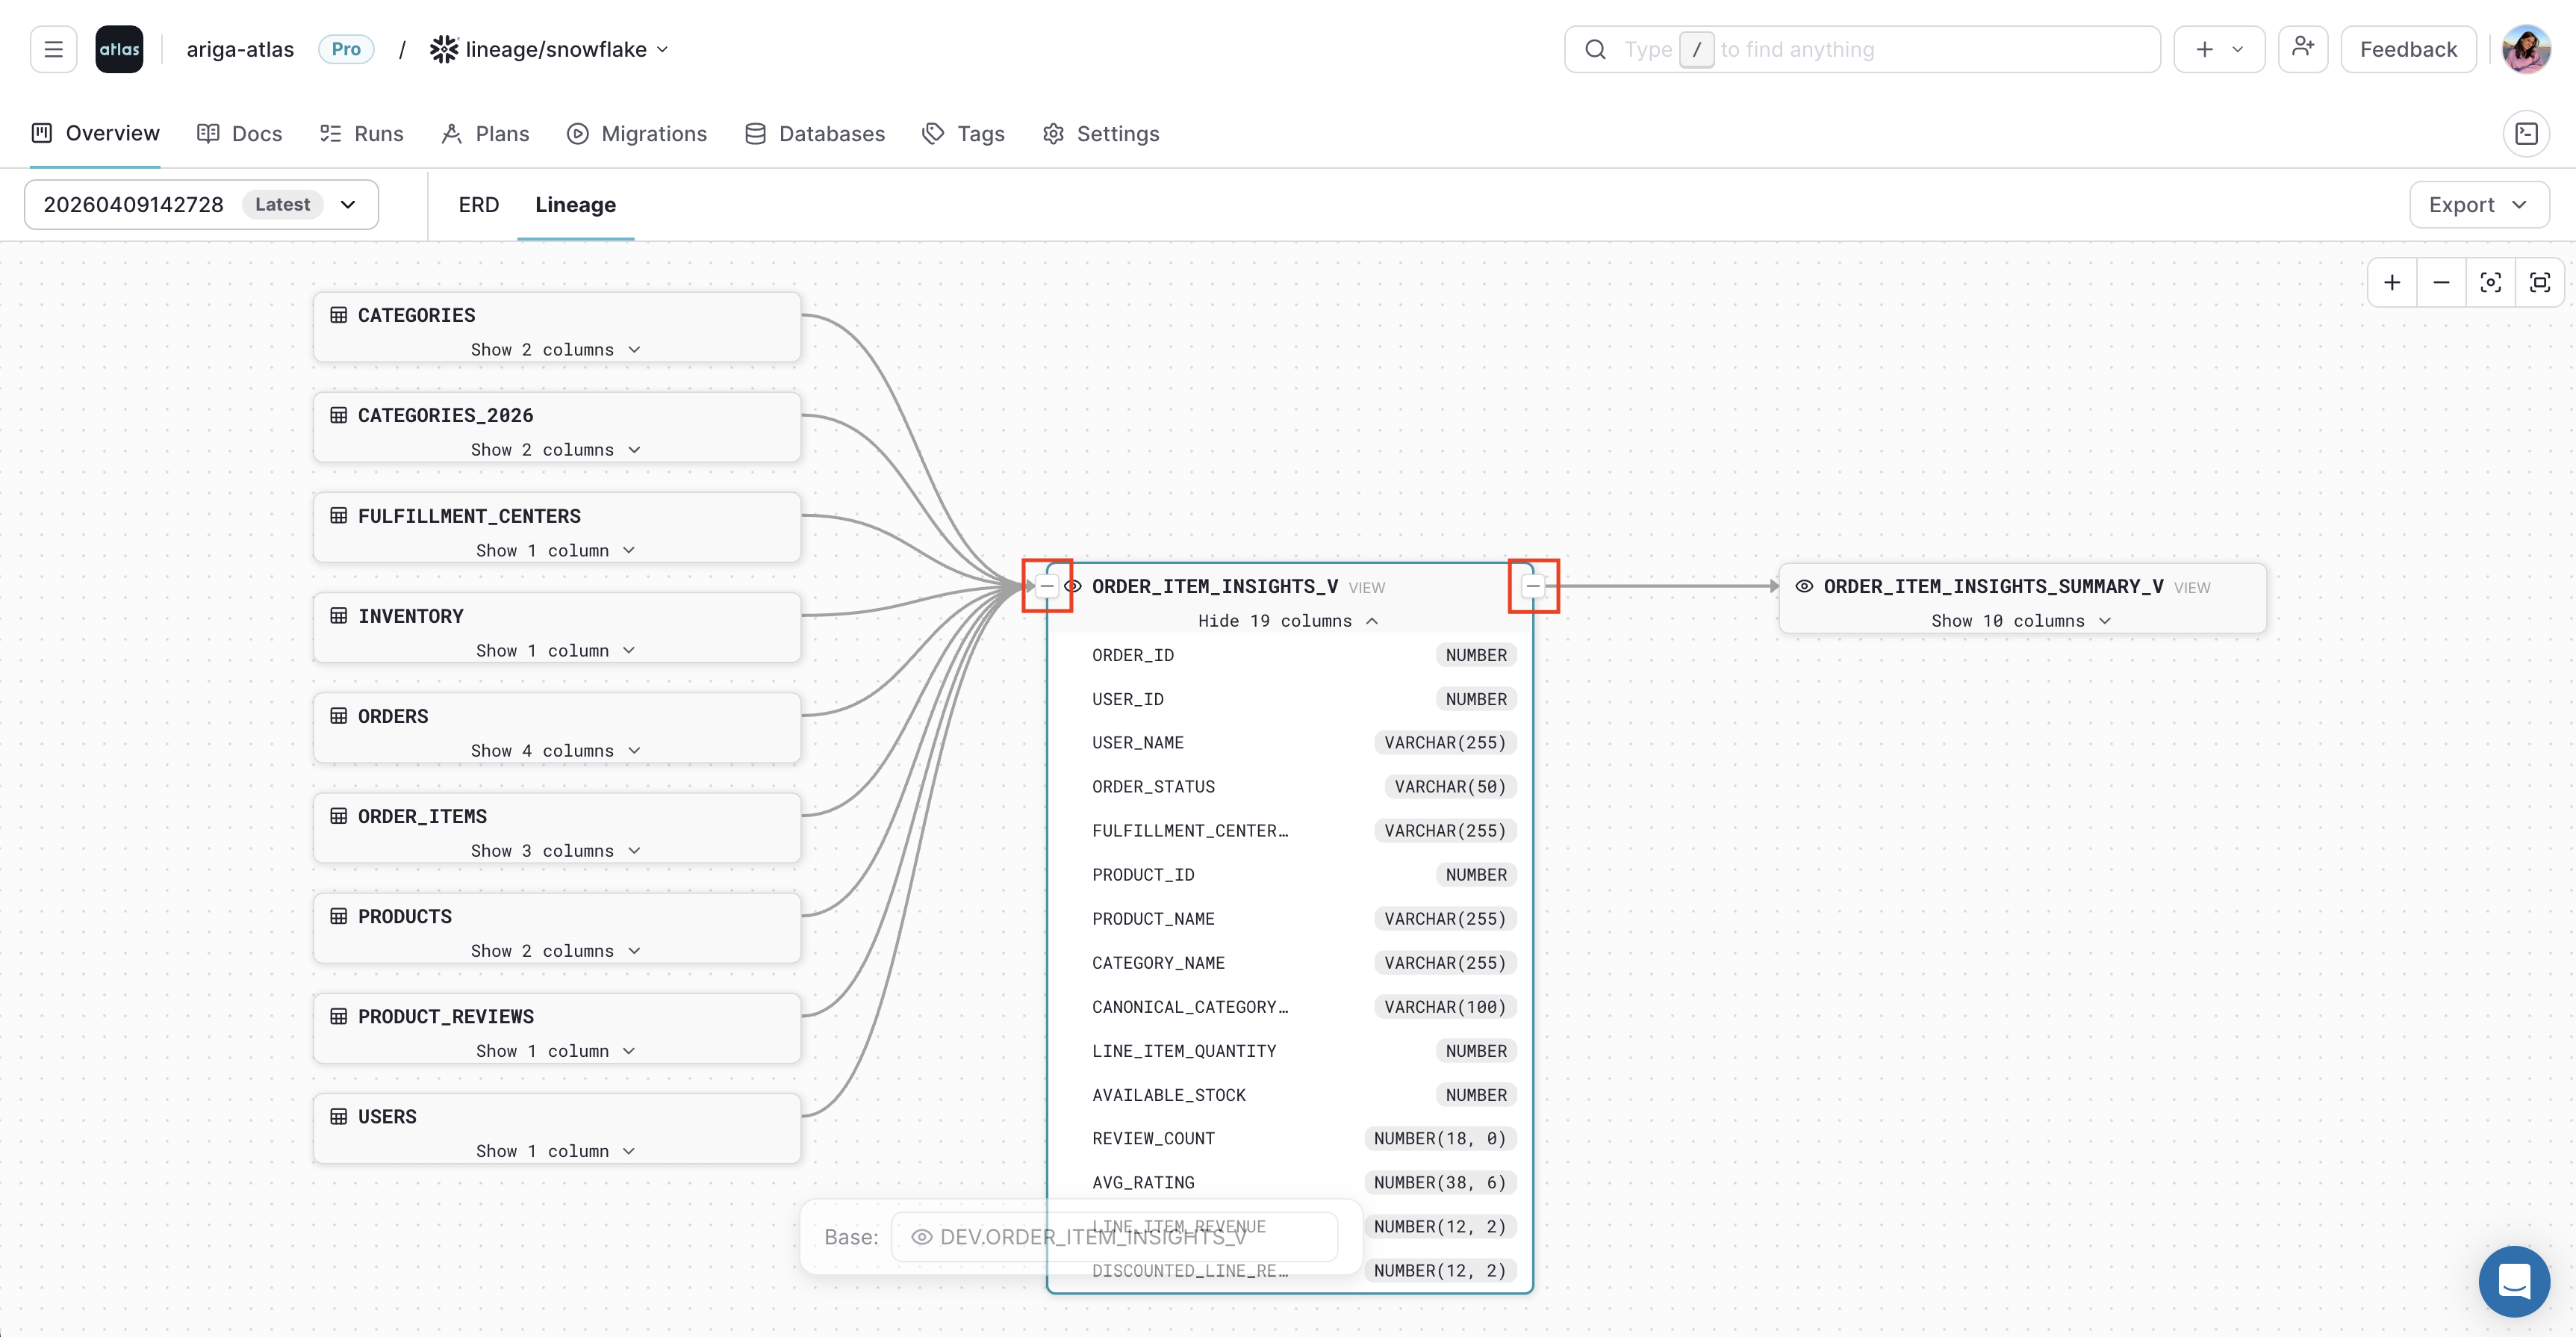Click the focus-view crosshair icon

coord(2491,282)
